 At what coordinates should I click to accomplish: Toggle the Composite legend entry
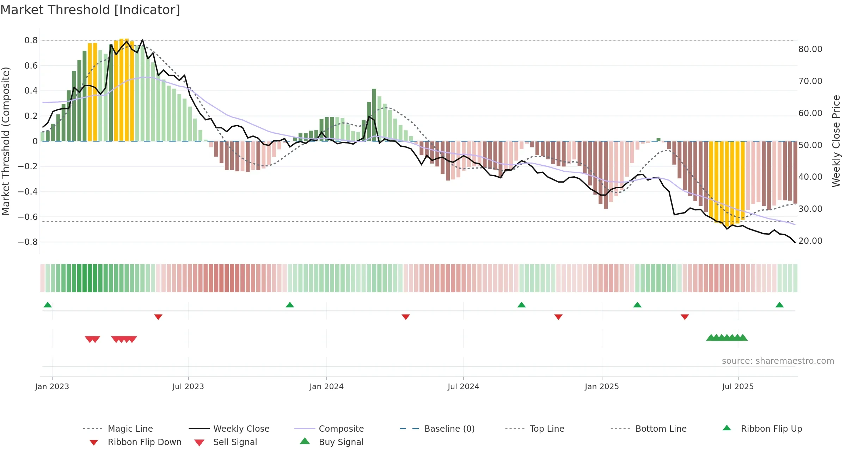point(329,429)
